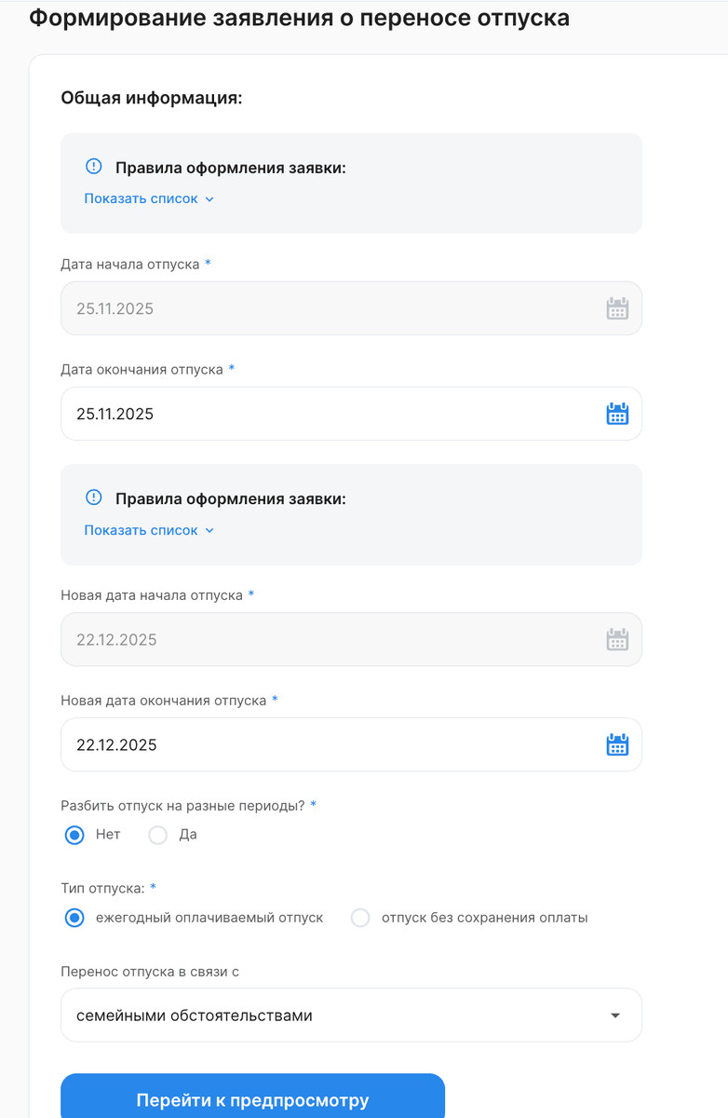Click dropdown arrow next to "семейными обстоятельствами"
This screenshot has height=1118, width=728.
tap(614, 1016)
